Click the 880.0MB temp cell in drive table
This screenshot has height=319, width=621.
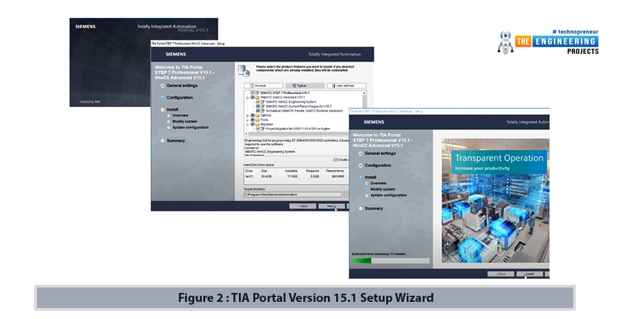click(x=338, y=177)
